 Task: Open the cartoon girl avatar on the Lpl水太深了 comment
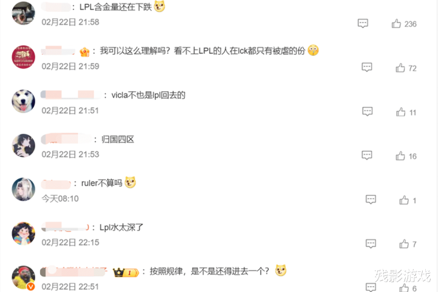(24, 234)
